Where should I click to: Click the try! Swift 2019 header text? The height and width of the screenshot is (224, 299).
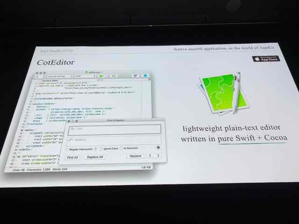tap(57, 51)
